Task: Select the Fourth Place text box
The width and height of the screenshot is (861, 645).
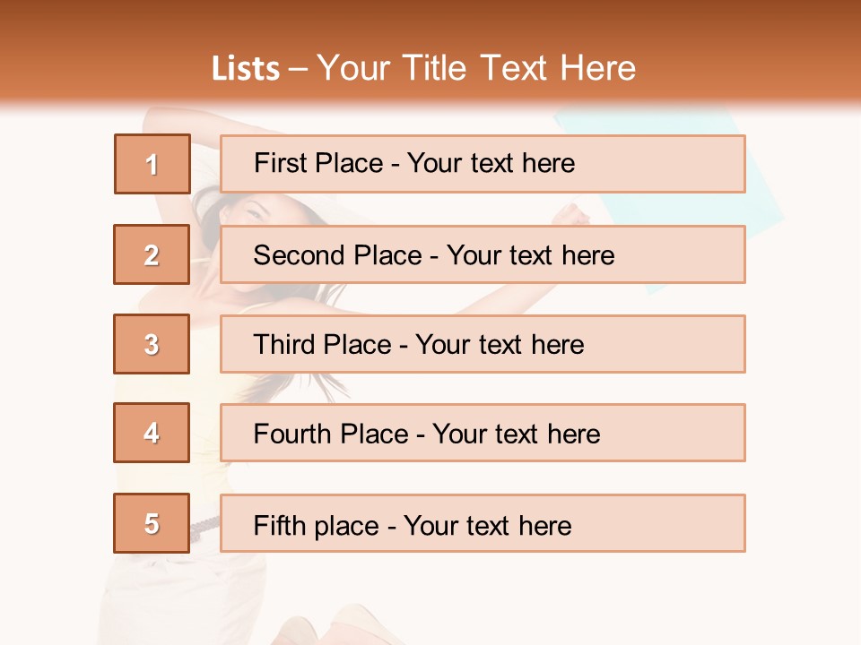Action: pyautogui.click(x=483, y=434)
